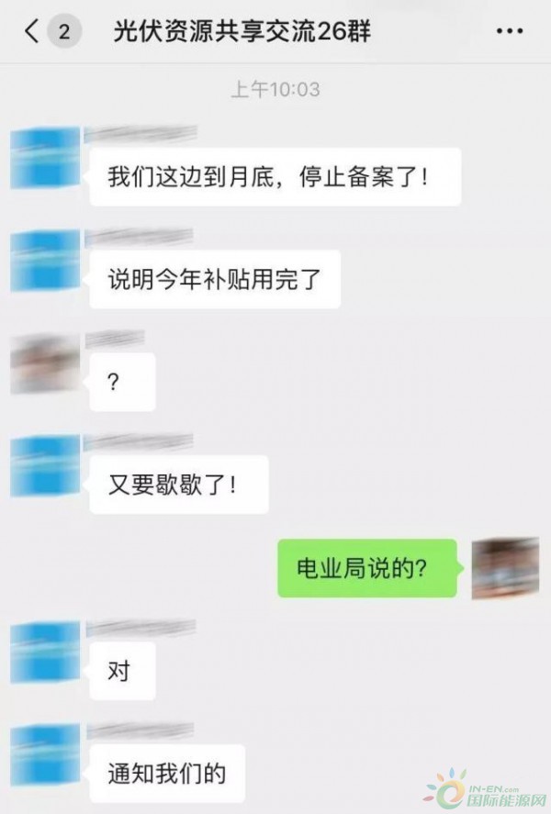Open the three-dot more options menu

[510, 31]
